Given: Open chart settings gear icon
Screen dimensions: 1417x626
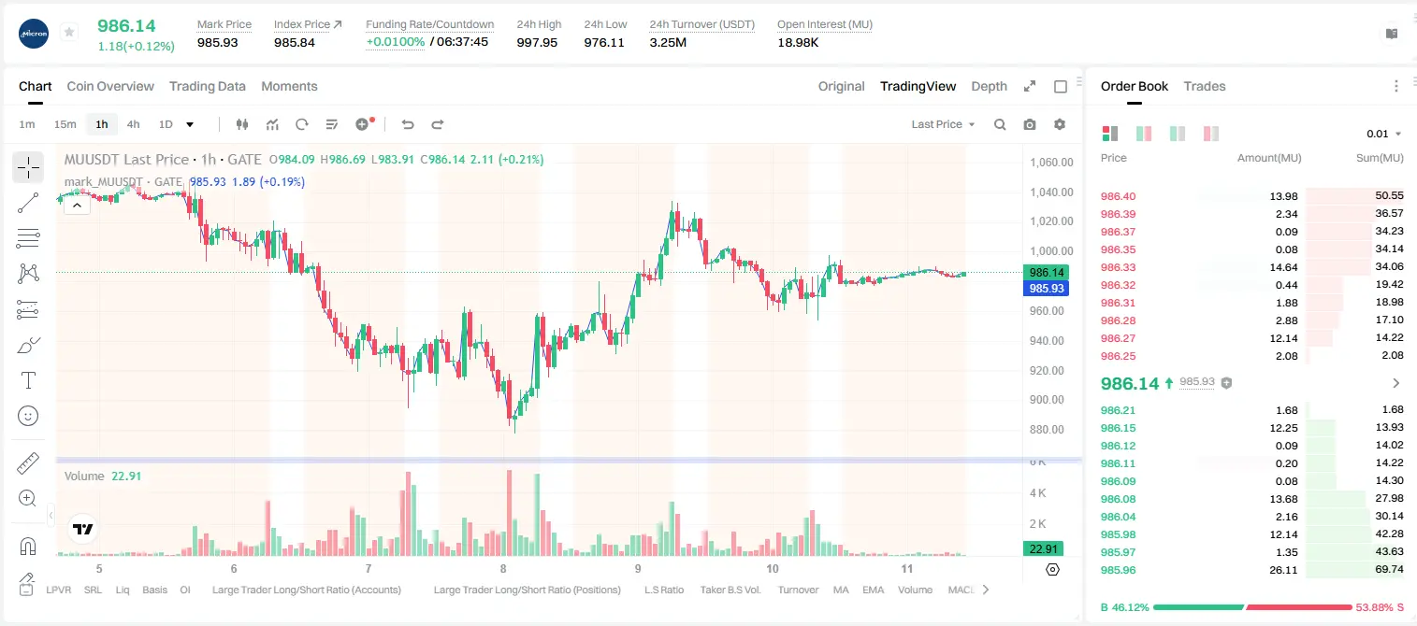Looking at the screenshot, I should (1060, 124).
